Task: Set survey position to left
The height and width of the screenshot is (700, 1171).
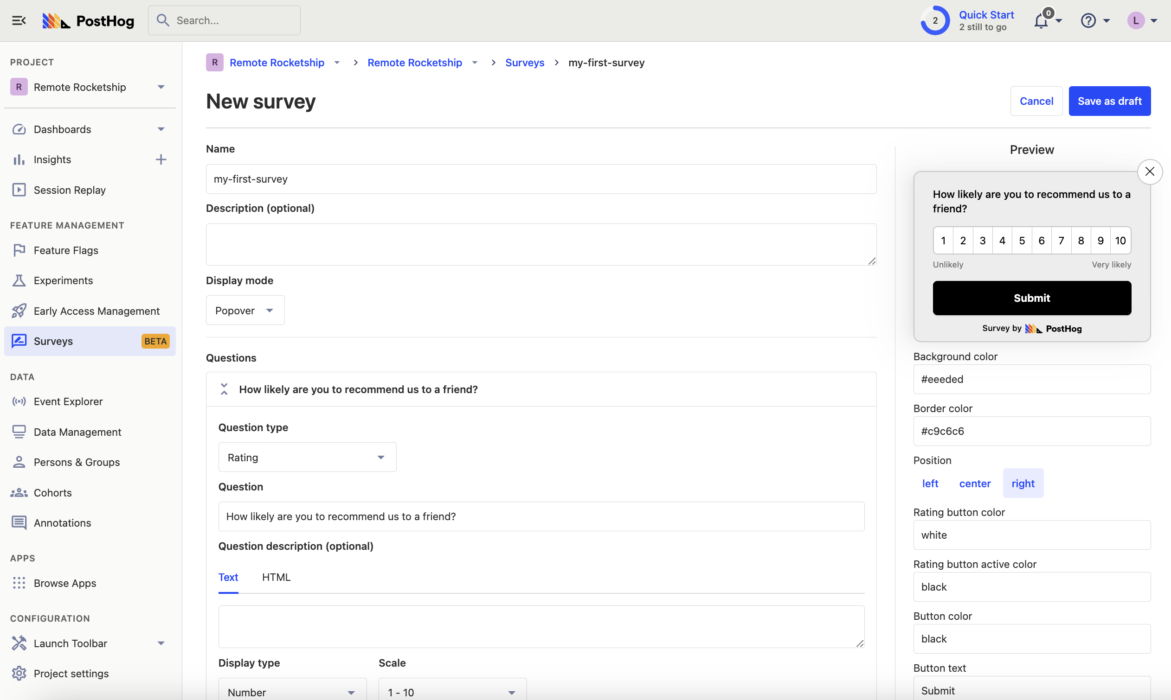Action: (x=930, y=483)
